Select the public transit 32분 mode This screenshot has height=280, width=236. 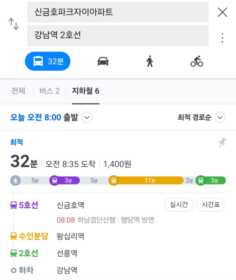pos(48,61)
